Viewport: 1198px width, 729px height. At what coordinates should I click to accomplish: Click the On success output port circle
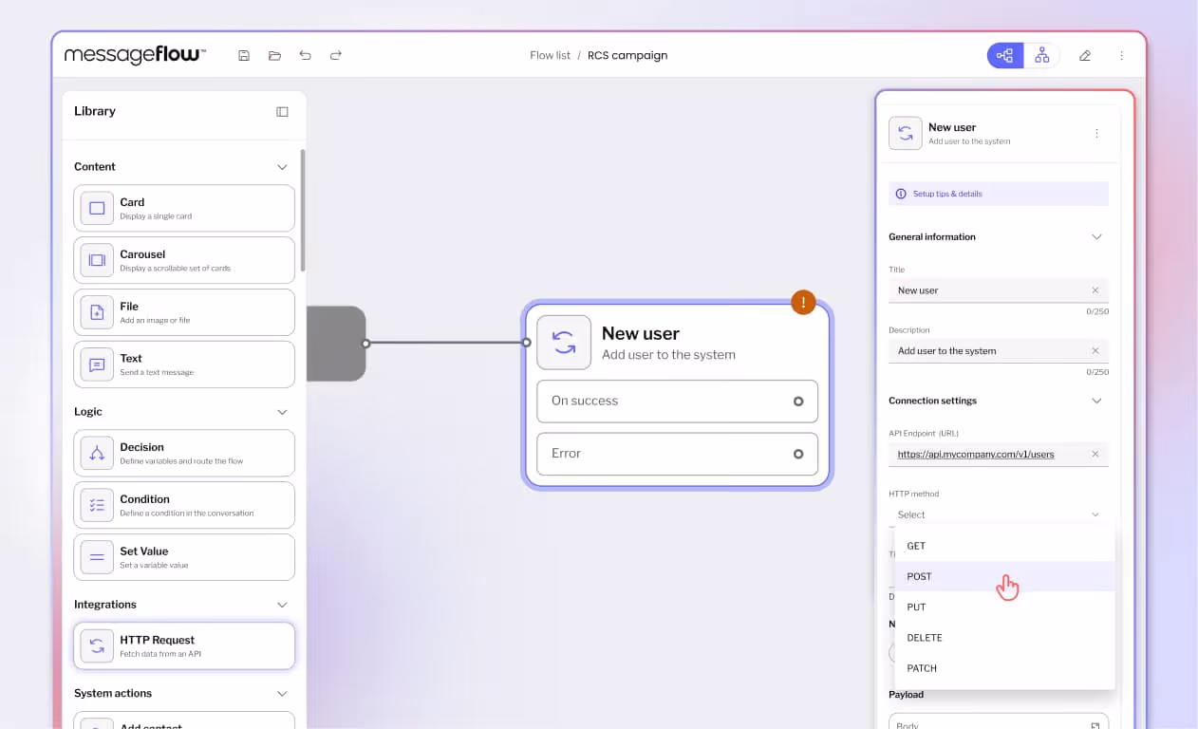coord(800,401)
